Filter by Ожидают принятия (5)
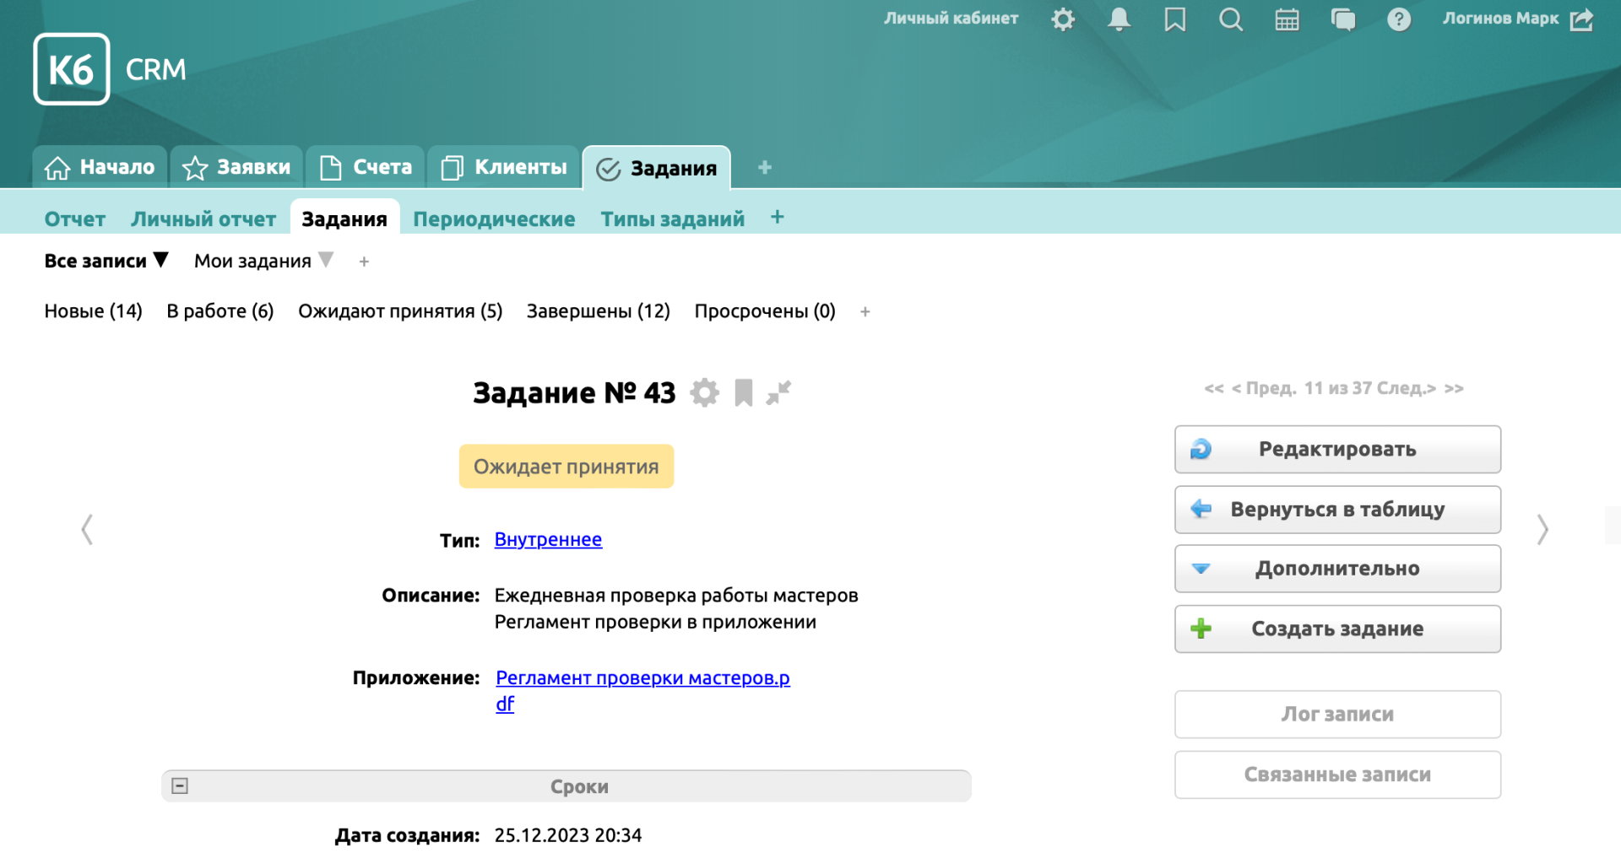 point(399,311)
